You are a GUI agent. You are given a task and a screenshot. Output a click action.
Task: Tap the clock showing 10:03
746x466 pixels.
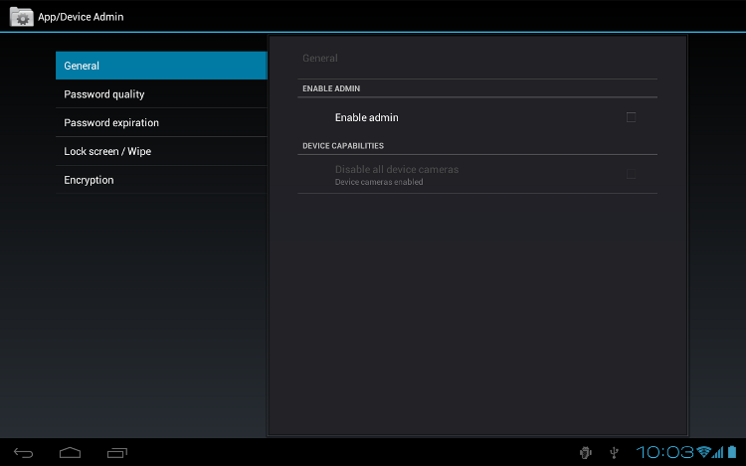coord(665,452)
